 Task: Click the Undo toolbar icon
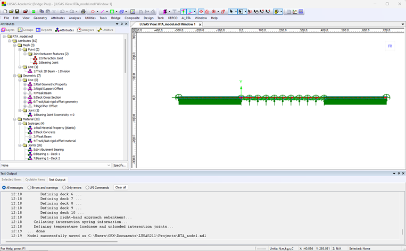(x=62, y=11)
